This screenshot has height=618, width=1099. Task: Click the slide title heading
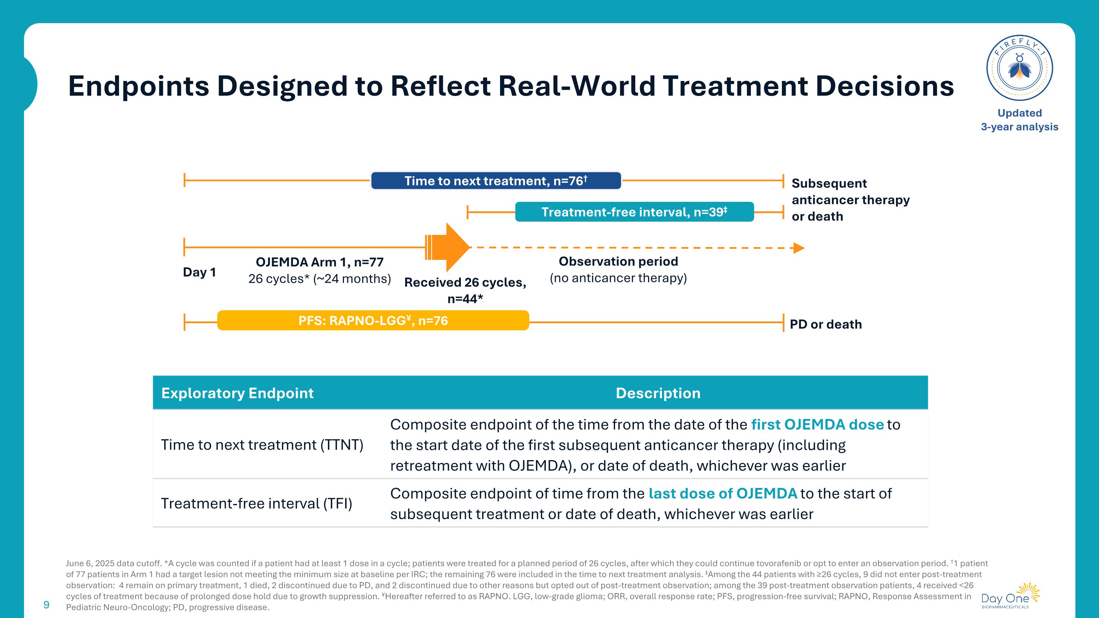tap(511, 86)
